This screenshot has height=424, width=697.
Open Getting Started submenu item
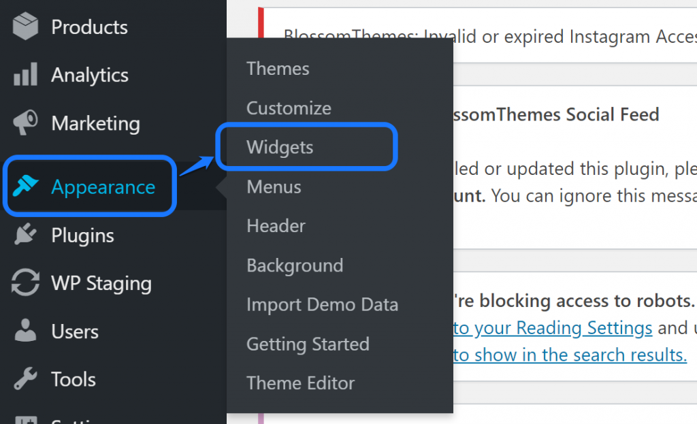308,344
